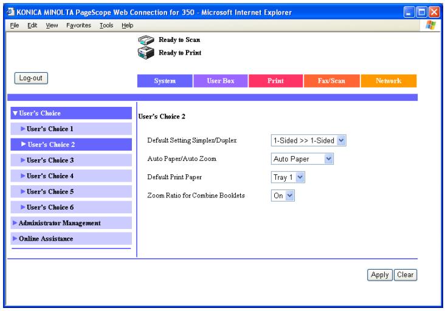This screenshot has height=311, width=445.
Task: Open the Print tab
Action: tap(275, 81)
